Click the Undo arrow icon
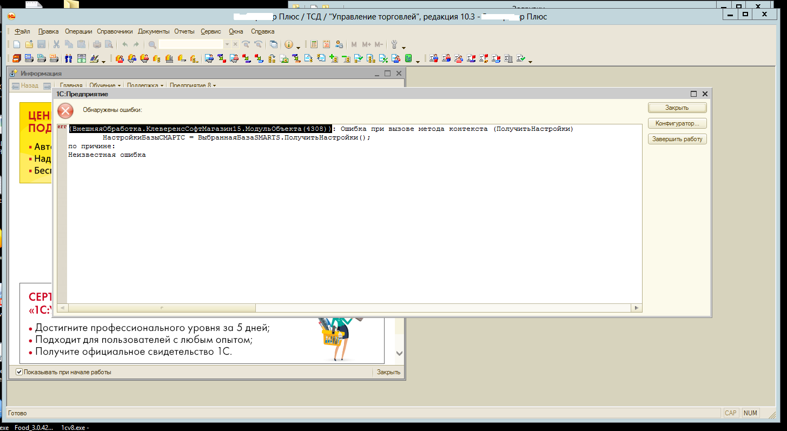Viewport: 787px width, 431px height. point(124,44)
